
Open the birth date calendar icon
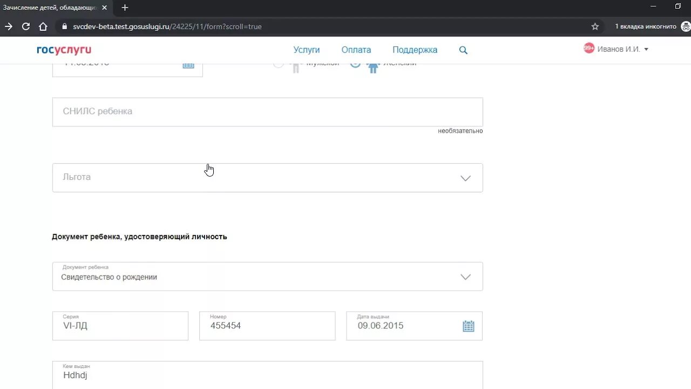[188, 65]
